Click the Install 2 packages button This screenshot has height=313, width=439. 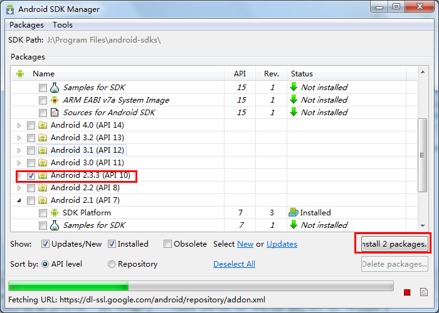pos(394,244)
